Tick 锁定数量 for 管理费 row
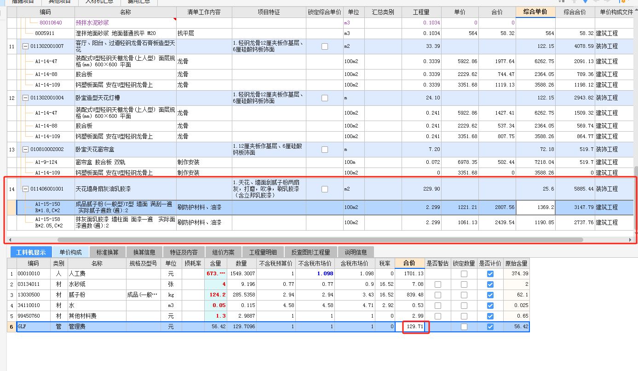Screen dimensions: 638x371 click(464, 327)
